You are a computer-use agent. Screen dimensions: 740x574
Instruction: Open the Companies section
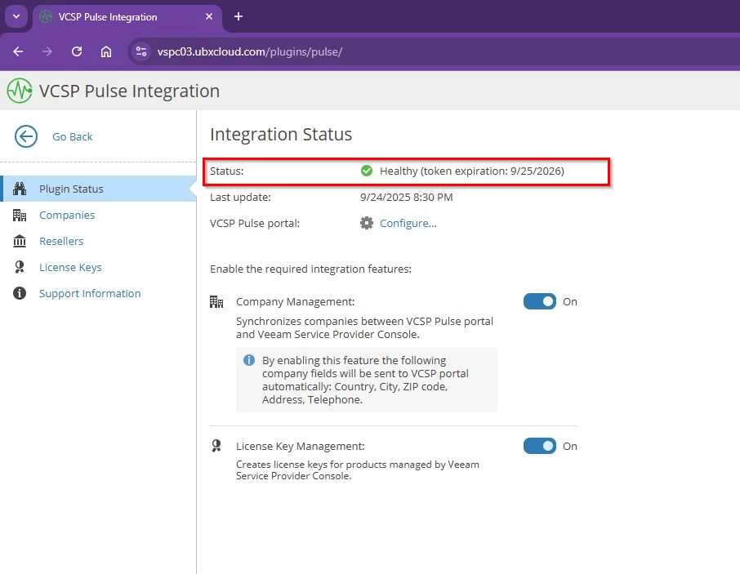tap(66, 215)
